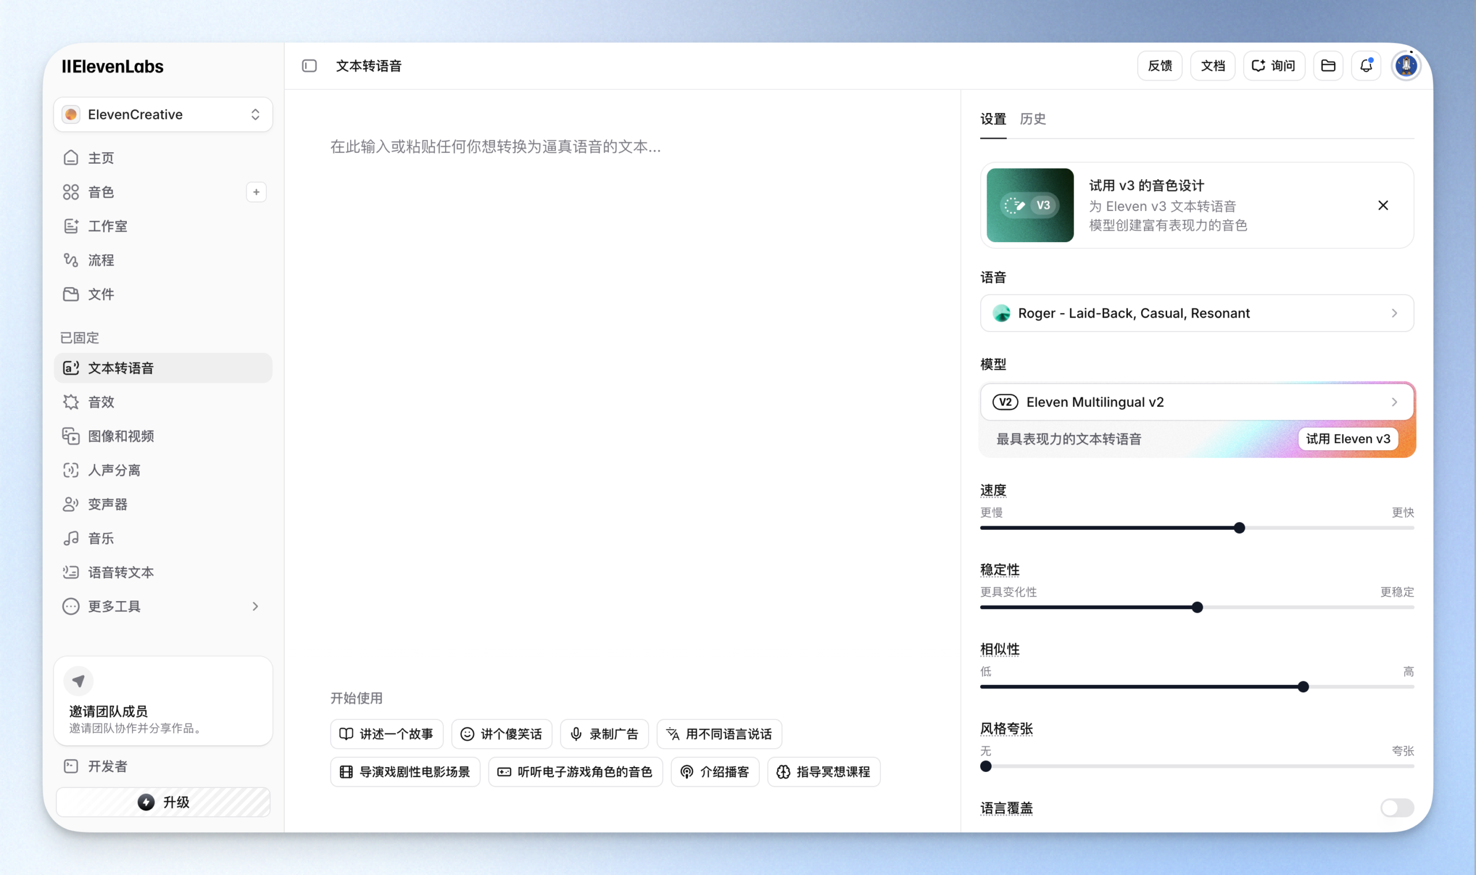Toggle the sidebar collapse icon

click(x=309, y=66)
